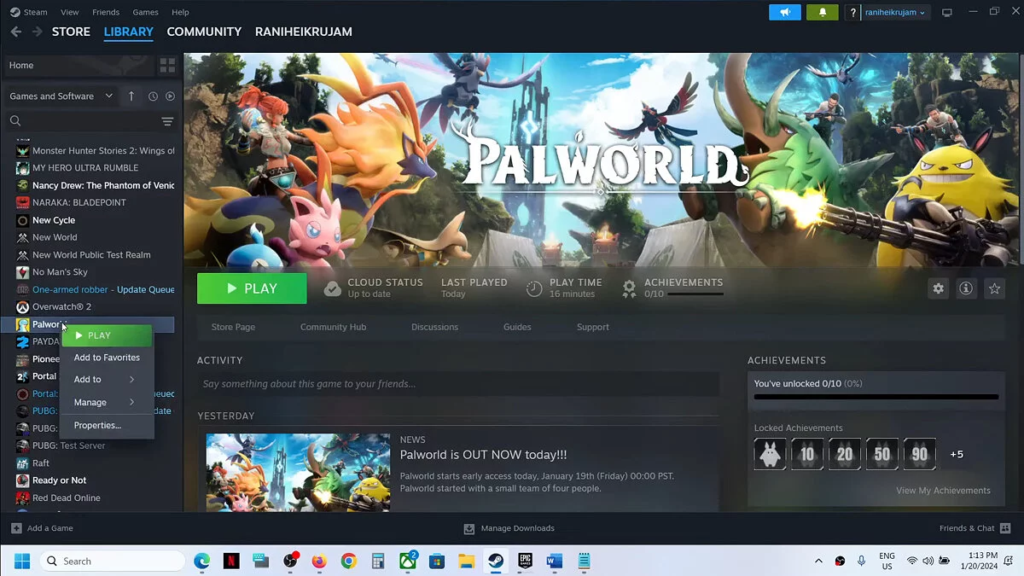Open Palworld Store Page tab
1024x576 pixels.
pyautogui.click(x=233, y=327)
